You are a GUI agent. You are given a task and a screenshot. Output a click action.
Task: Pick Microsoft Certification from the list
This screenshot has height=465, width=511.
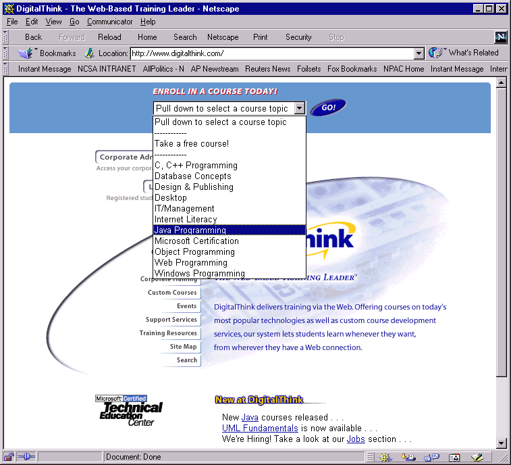coord(230,241)
